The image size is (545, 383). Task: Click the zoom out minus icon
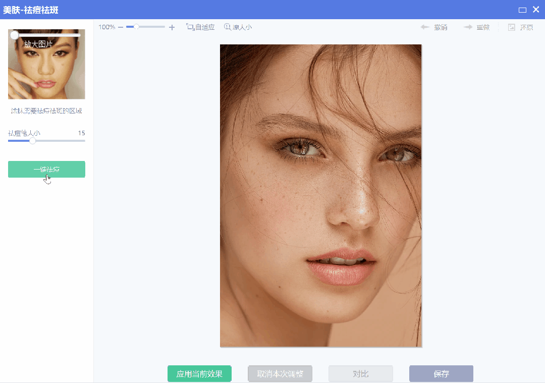(121, 27)
